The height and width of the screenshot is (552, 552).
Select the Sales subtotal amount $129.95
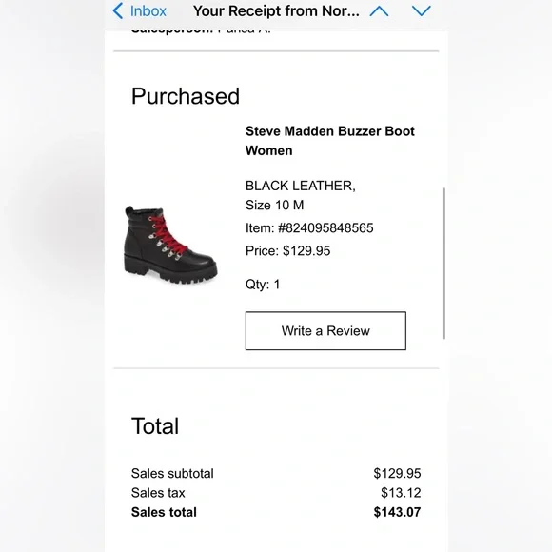(x=397, y=473)
